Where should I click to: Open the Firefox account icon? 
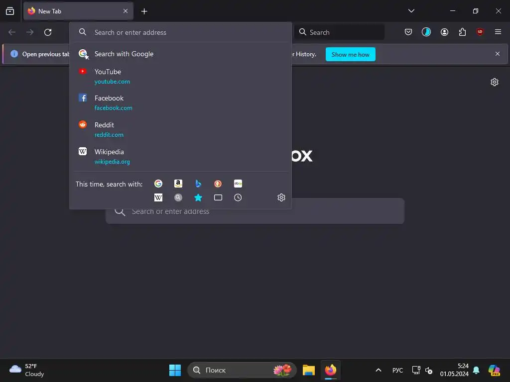tap(444, 32)
